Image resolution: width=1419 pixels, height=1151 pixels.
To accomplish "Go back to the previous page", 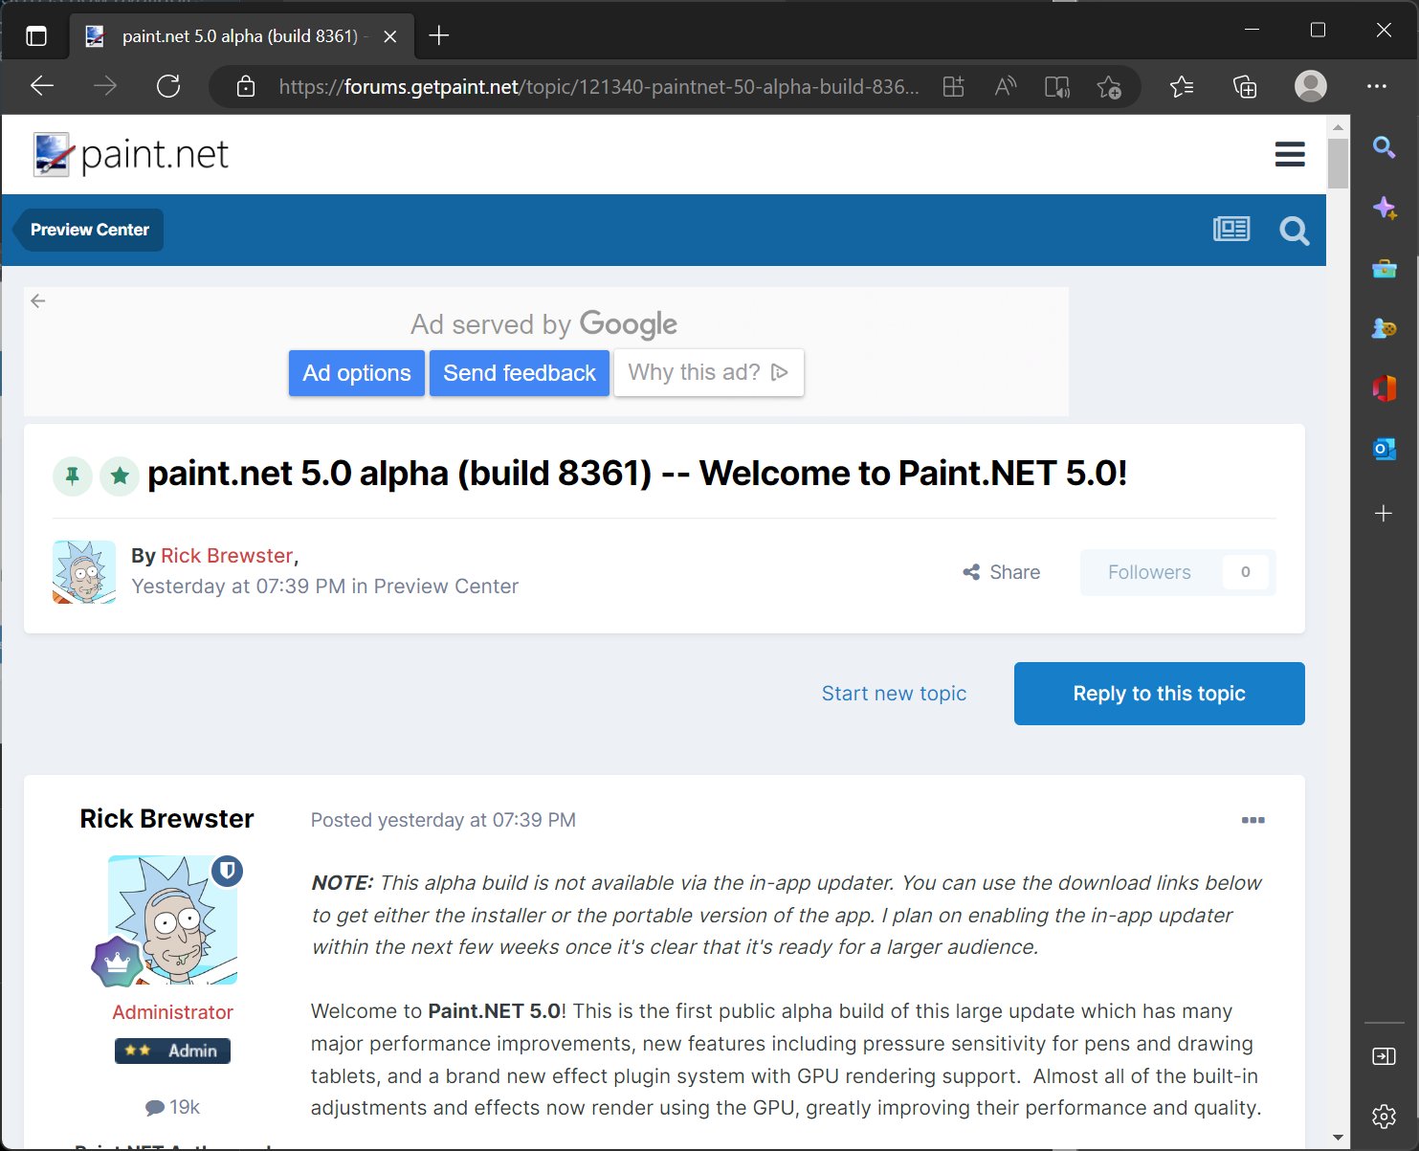I will click(42, 86).
